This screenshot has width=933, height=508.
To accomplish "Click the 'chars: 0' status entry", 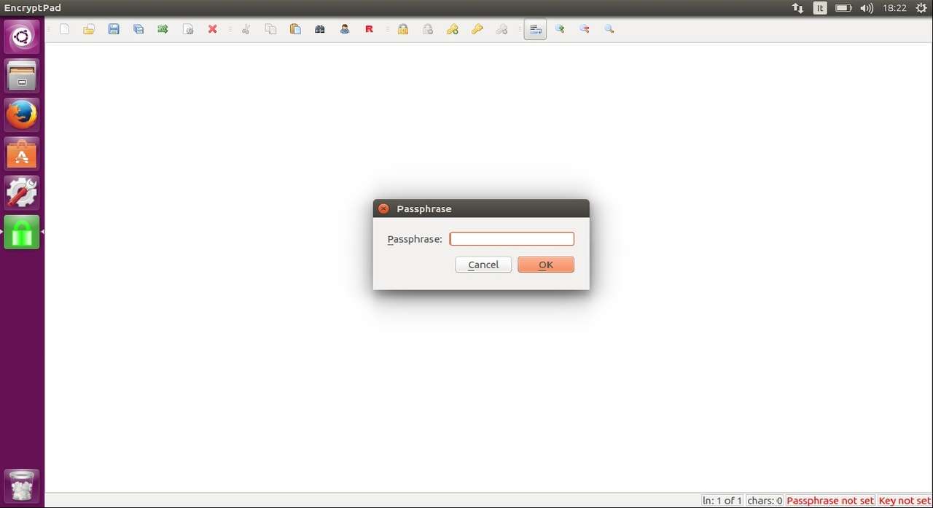I will [765, 501].
